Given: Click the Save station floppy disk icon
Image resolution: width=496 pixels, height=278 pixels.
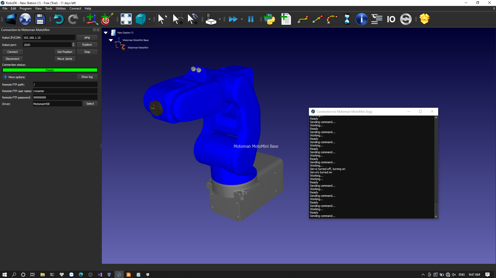Looking at the screenshot, I should pos(40,19).
